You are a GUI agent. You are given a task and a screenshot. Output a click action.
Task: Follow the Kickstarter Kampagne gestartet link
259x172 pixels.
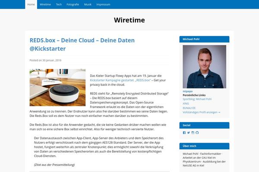(120, 80)
